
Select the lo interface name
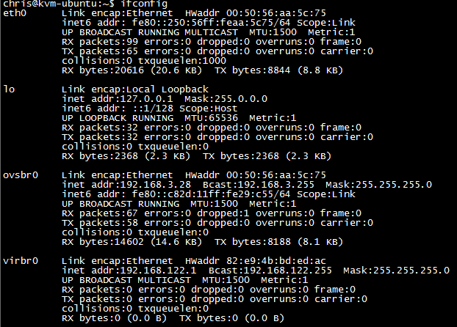point(10,89)
